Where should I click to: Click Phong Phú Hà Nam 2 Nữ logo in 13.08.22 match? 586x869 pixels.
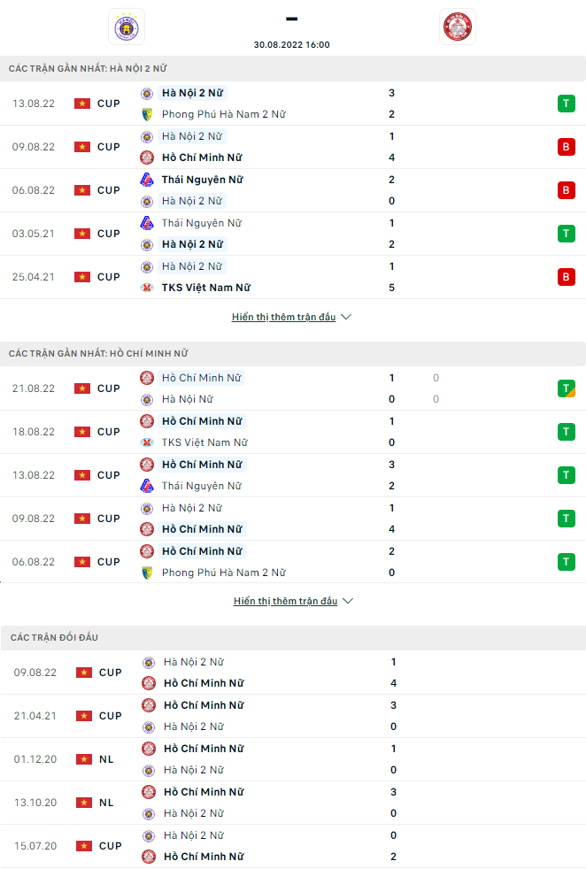point(147,114)
